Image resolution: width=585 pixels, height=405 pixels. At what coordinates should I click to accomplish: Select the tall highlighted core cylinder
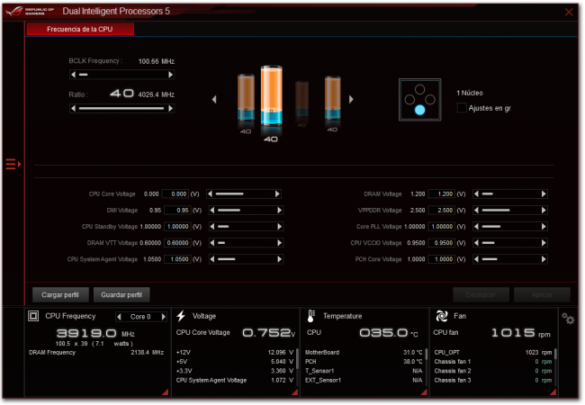point(271,95)
